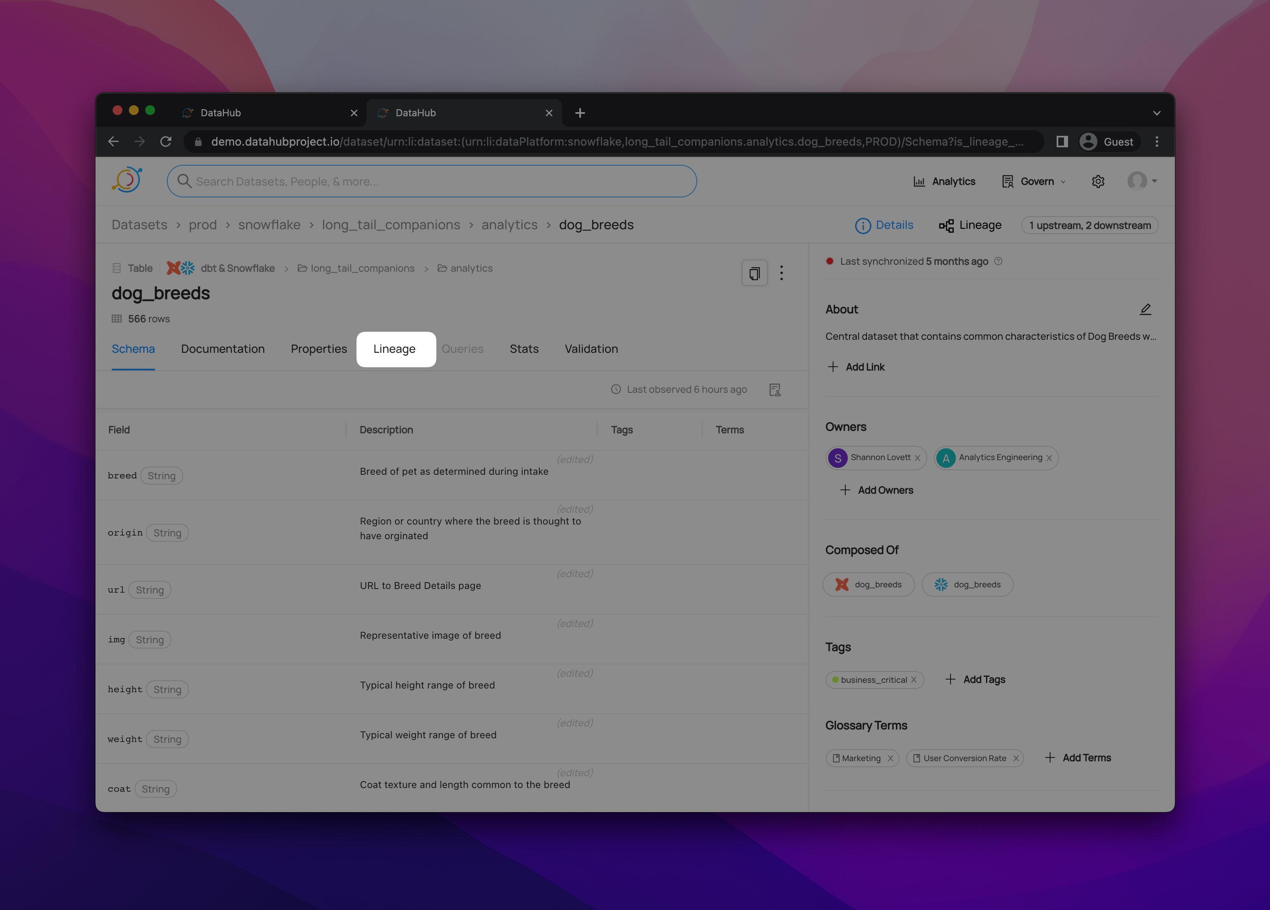
Task: Open the three-dot dataset options menu
Action: point(782,273)
